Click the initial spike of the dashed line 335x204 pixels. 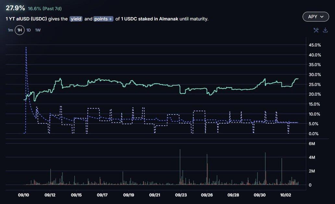click(x=26, y=48)
